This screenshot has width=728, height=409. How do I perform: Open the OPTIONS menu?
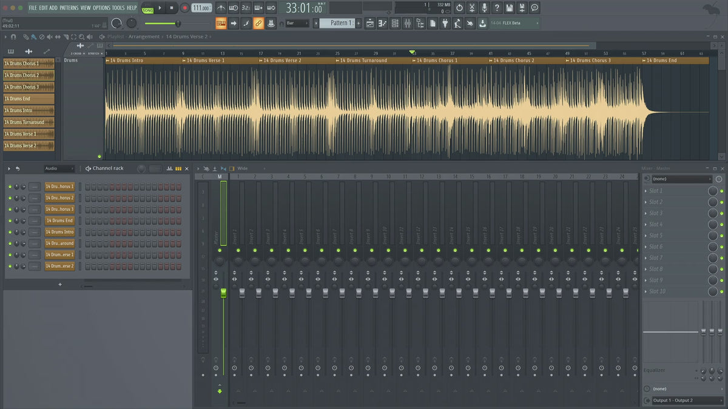pos(101,8)
